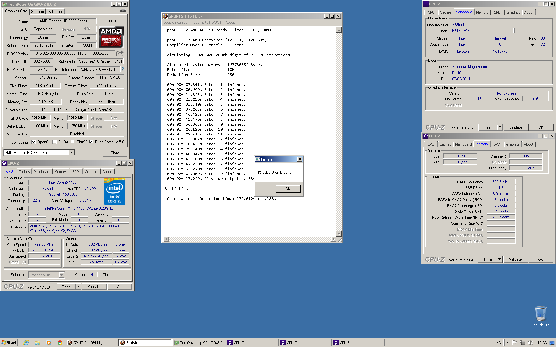Show hidden tray icons arrow
The image size is (556, 347).
coord(507,343)
